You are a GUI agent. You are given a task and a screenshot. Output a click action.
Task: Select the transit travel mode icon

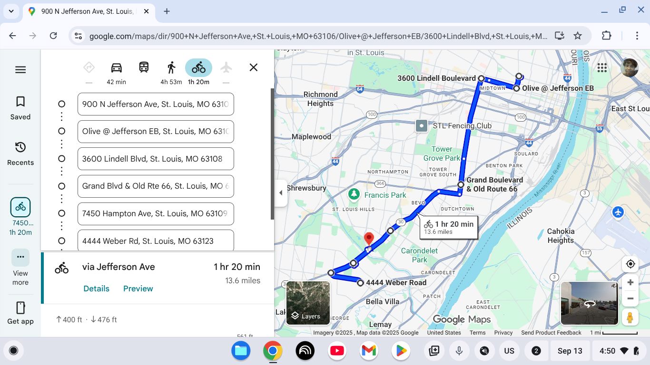coord(144,67)
